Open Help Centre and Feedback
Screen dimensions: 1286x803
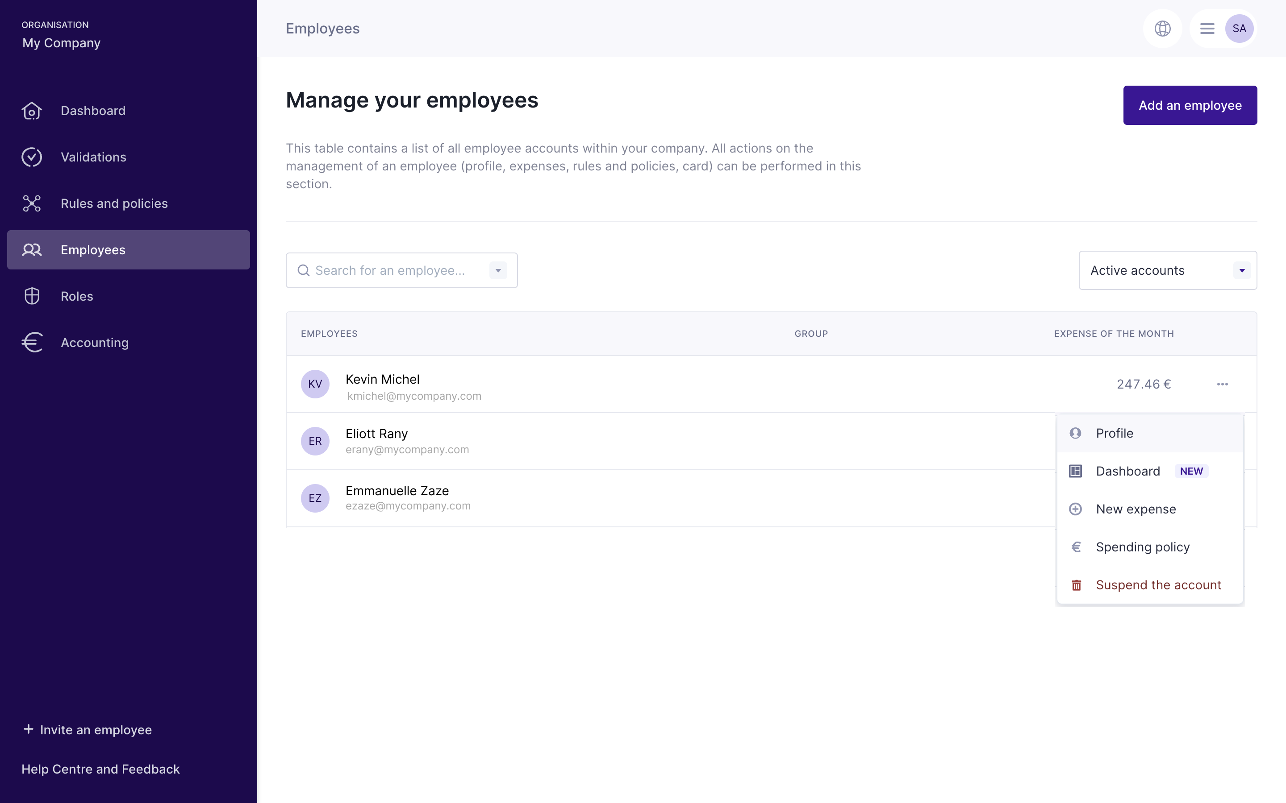pos(100,769)
